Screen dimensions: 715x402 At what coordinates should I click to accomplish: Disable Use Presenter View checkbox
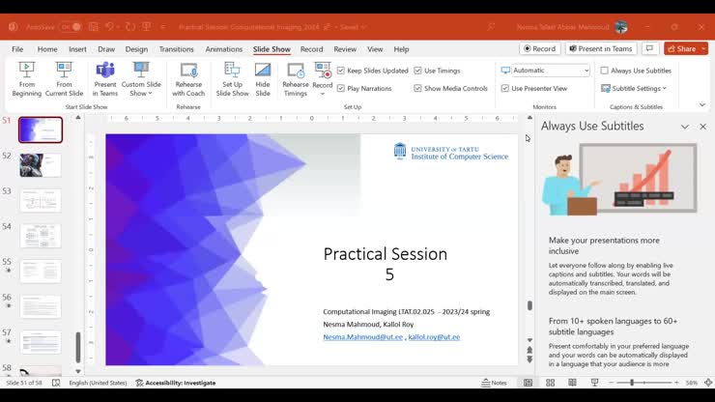[504, 88]
